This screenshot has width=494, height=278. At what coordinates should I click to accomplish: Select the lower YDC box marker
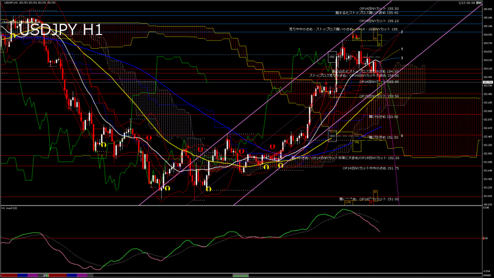tap(332, 136)
